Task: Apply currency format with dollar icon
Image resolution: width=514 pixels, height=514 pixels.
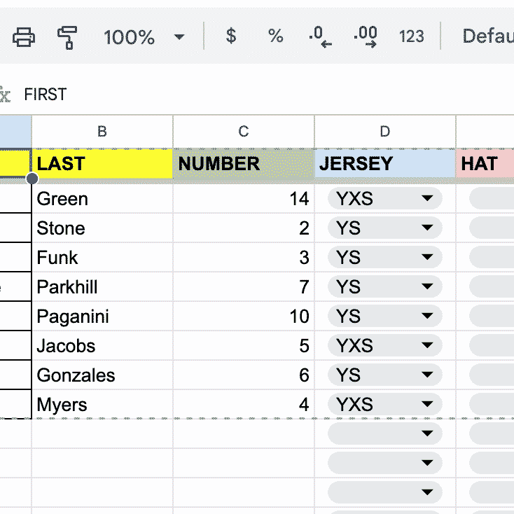Action: point(231,36)
